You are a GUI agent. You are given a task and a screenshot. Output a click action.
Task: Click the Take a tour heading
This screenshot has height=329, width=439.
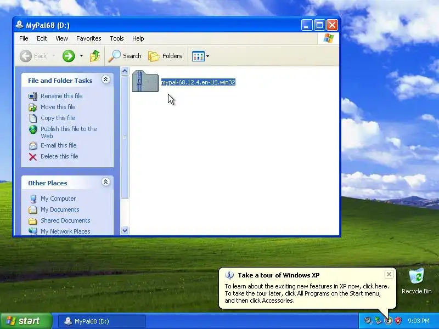279,275
